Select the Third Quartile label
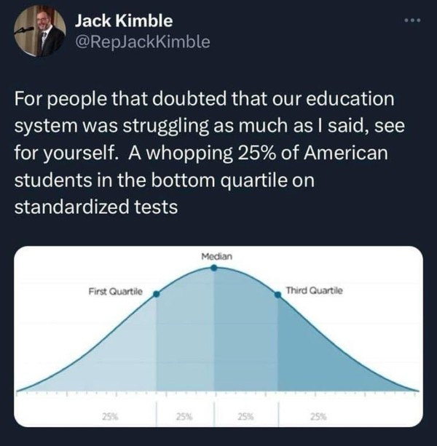 (315, 291)
